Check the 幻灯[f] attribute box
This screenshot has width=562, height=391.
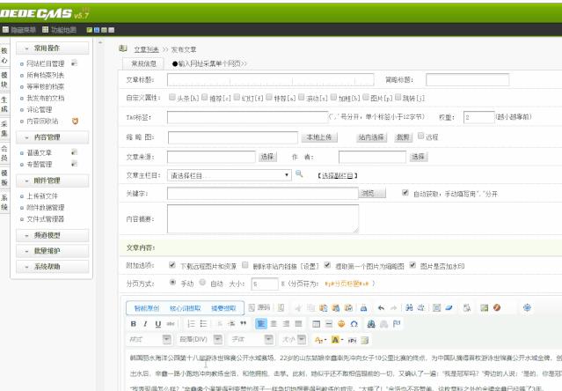tap(237, 97)
